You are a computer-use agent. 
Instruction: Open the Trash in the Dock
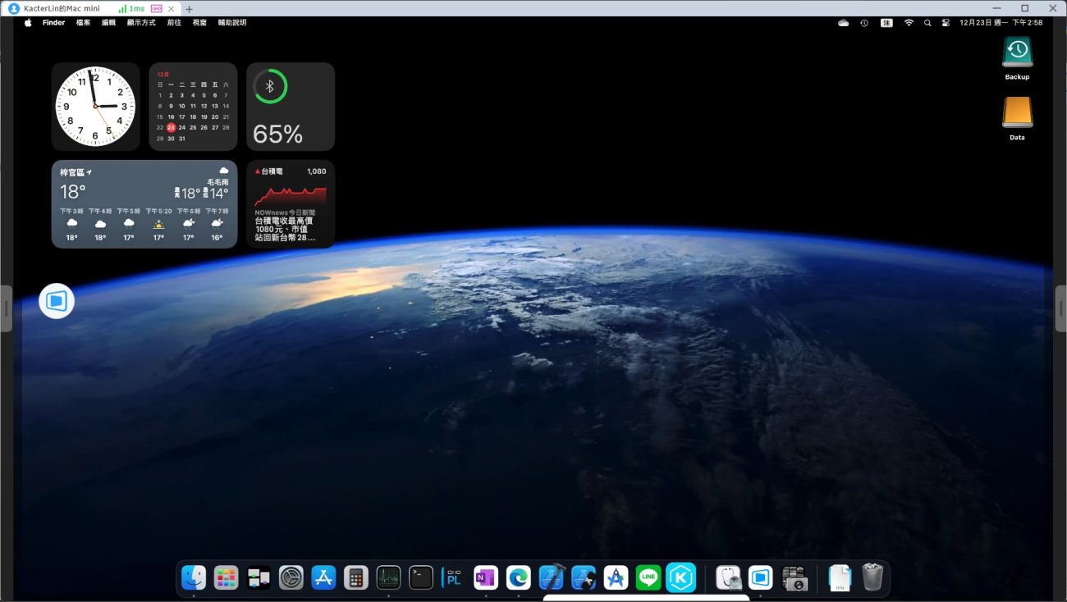(x=872, y=577)
